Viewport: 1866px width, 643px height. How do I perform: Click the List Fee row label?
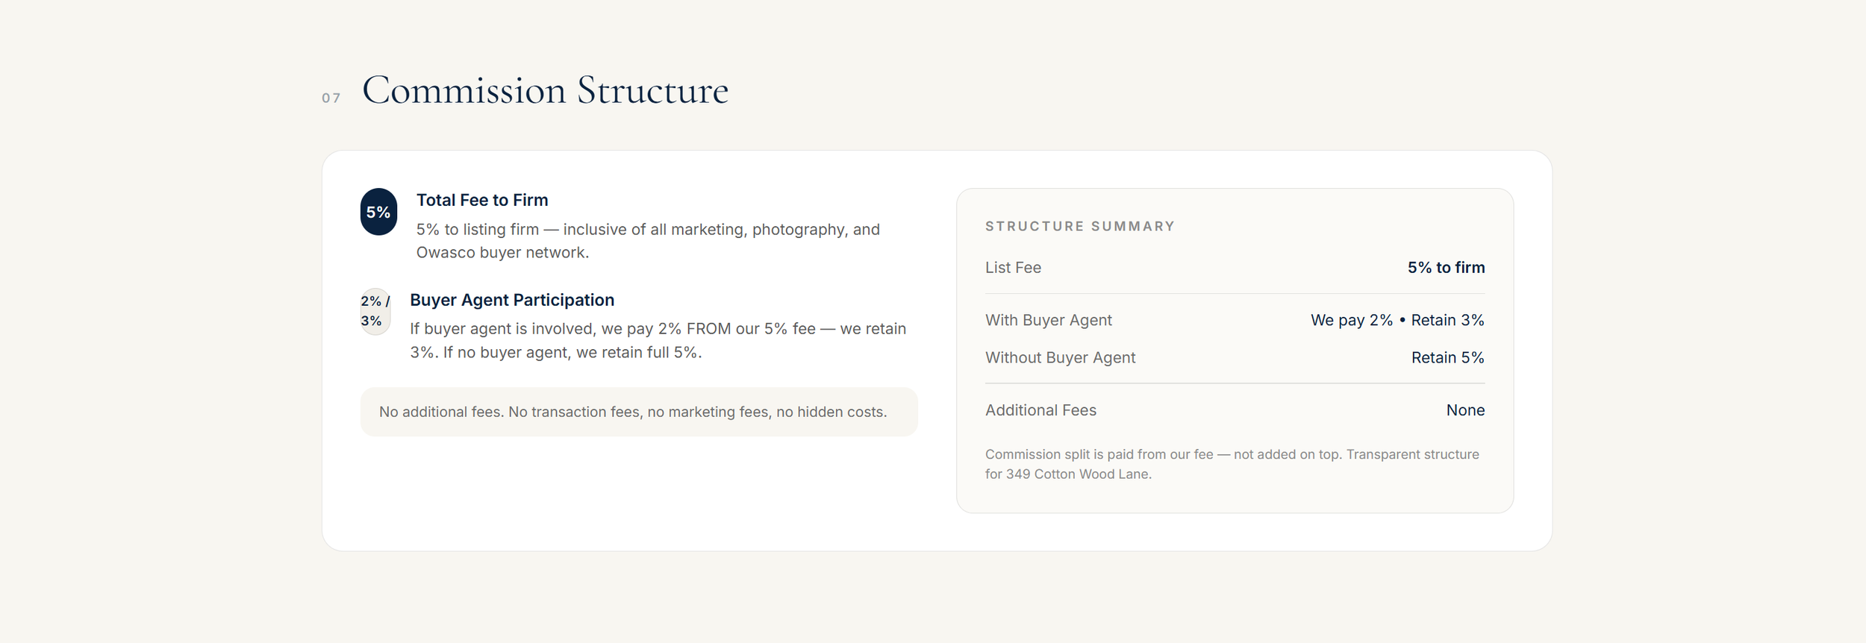point(1013,267)
